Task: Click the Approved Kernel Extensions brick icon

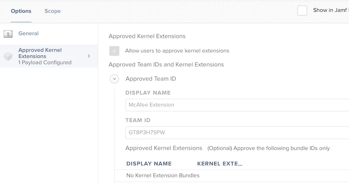Action: pyautogui.click(x=8, y=57)
